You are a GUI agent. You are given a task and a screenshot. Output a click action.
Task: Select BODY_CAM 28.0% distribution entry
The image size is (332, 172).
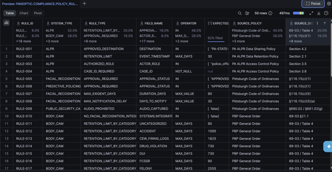61,36
